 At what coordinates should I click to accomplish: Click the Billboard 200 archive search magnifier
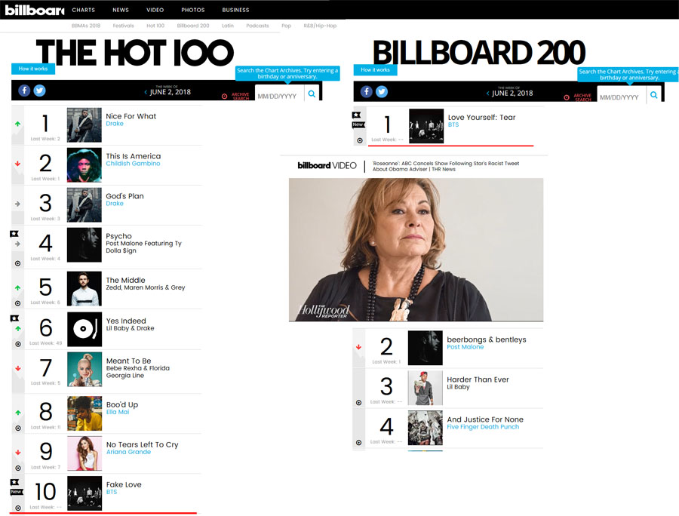tap(654, 95)
